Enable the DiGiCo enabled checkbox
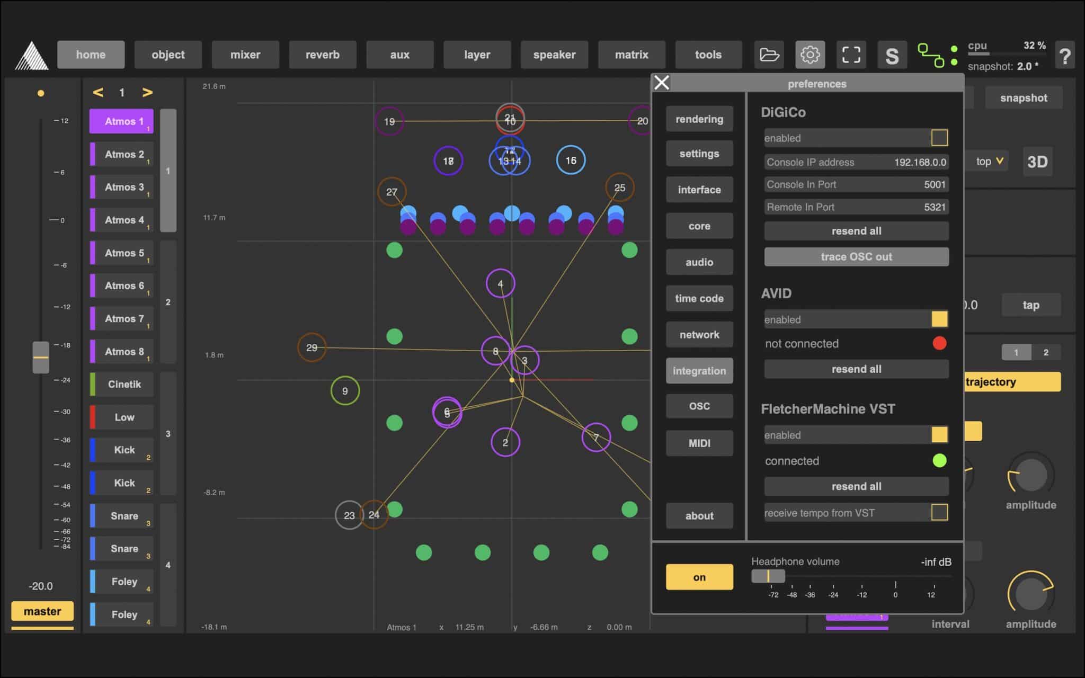The height and width of the screenshot is (678, 1085). (x=939, y=138)
